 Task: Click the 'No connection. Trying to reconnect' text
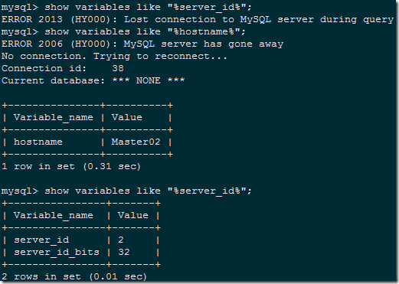114,57
